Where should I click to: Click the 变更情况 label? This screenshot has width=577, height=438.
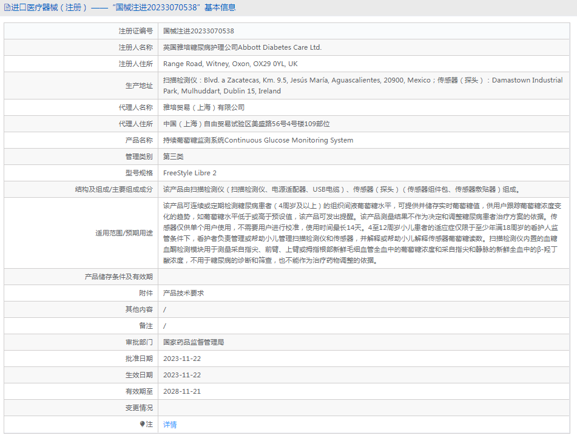pos(139,408)
